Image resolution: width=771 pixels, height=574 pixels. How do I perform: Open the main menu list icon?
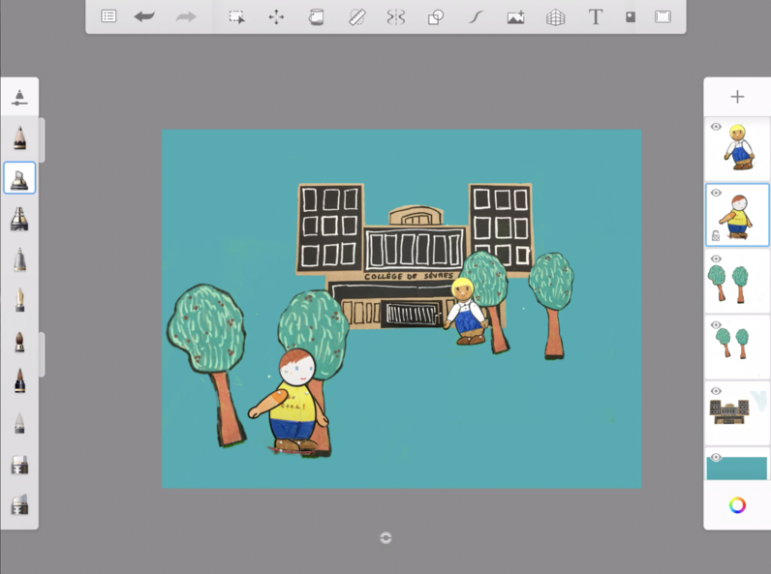108,16
